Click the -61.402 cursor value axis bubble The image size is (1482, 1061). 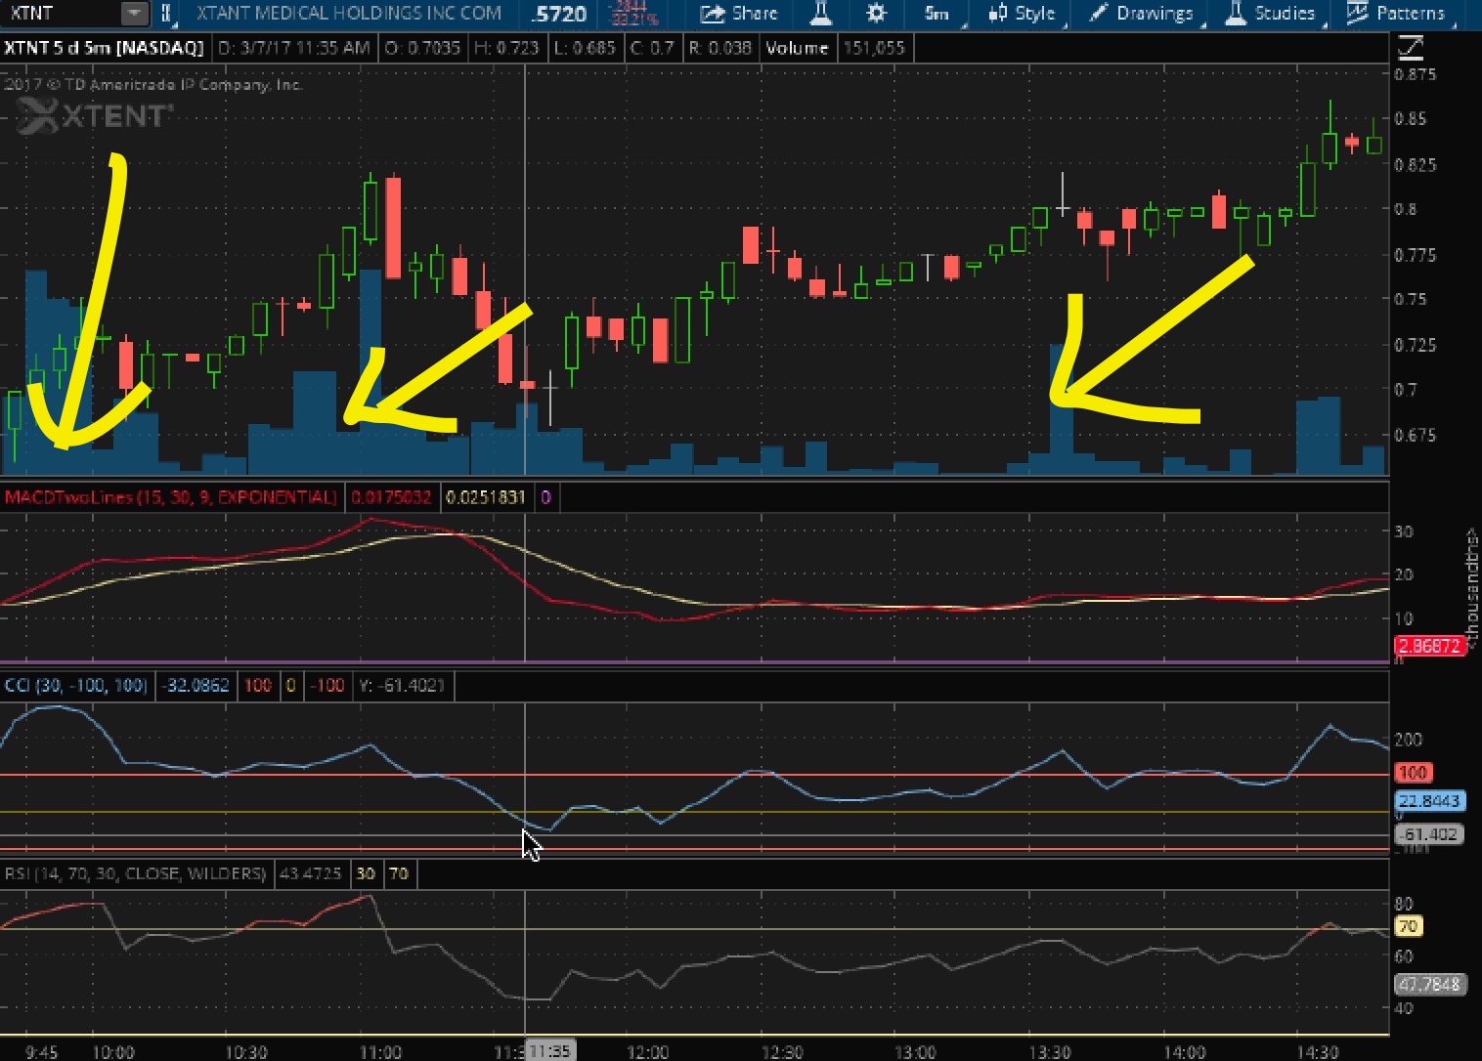tap(1429, 834)
